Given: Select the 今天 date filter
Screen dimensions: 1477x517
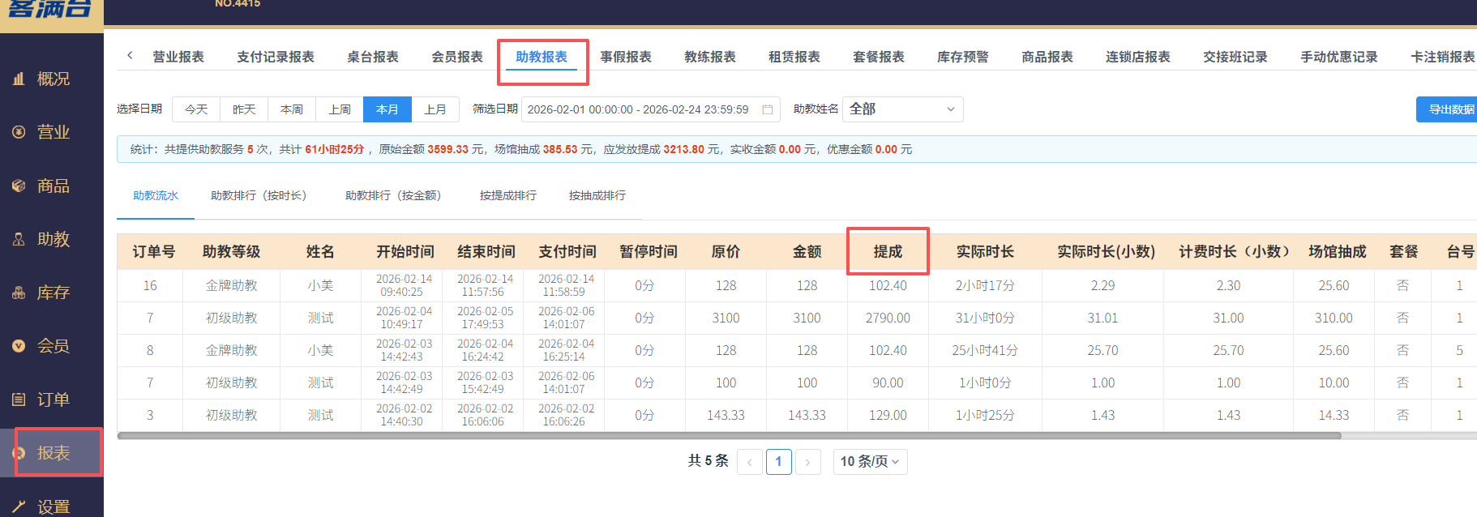Looking at the screenshot, I should (196, 109).
